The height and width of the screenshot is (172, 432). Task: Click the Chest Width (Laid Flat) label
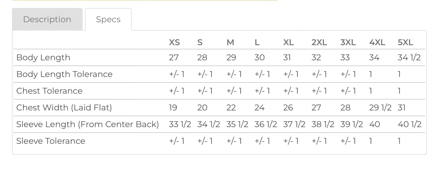point(64,108)
